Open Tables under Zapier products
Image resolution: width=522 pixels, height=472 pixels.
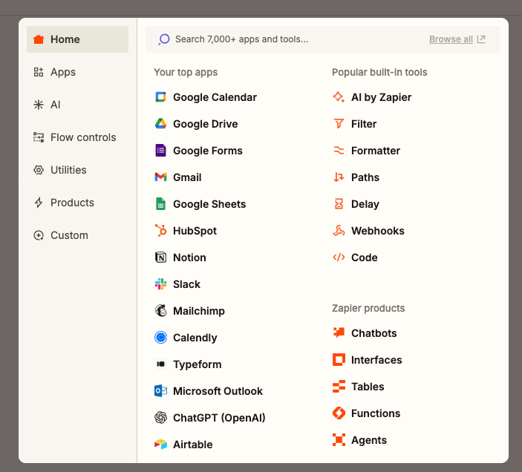pyautogui.click(x=368, y=387)
